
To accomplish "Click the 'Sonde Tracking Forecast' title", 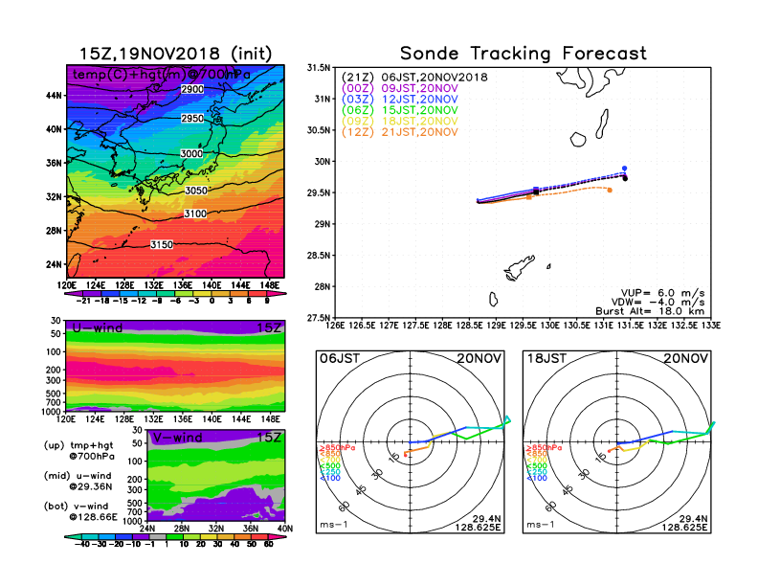I will (x=523, y=54).
